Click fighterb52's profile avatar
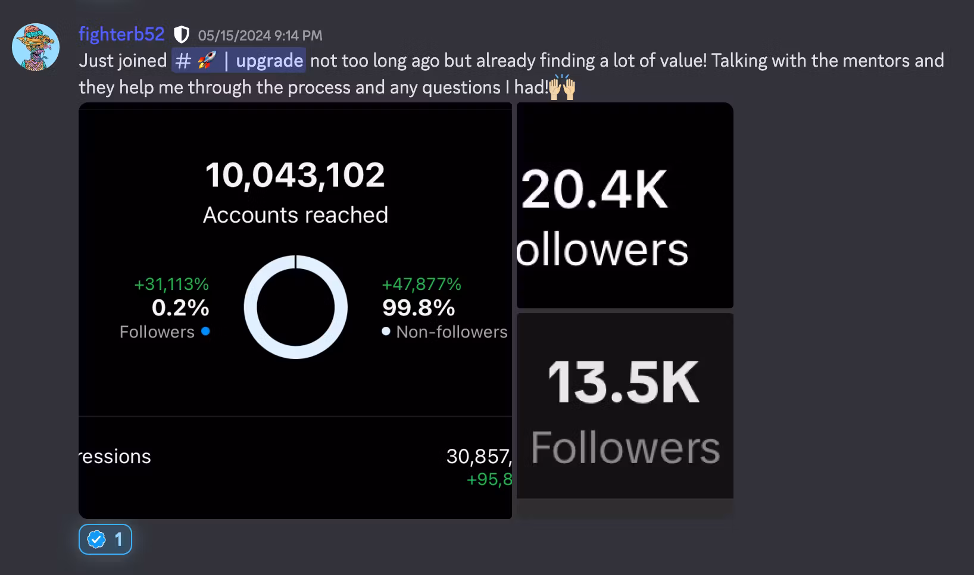974x575 pixels. 36,47
